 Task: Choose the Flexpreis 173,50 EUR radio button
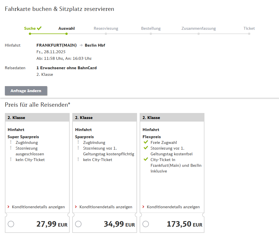tap(146, 224)
